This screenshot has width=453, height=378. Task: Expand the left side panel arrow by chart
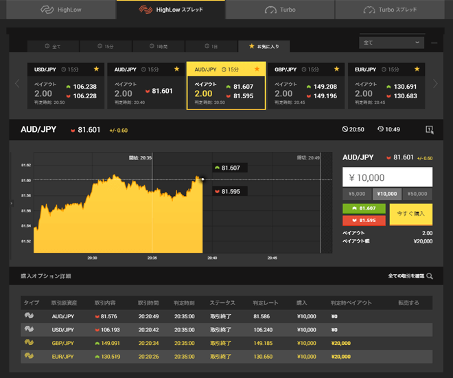(12, 203)
